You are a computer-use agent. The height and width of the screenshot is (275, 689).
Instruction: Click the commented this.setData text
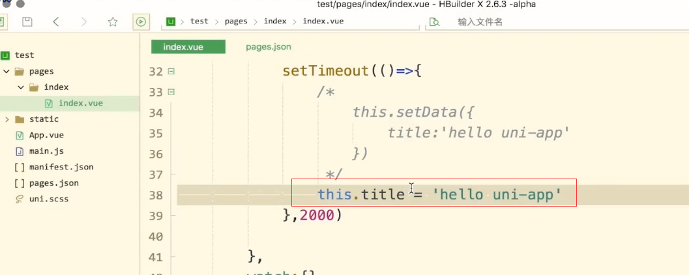point(413,113)
